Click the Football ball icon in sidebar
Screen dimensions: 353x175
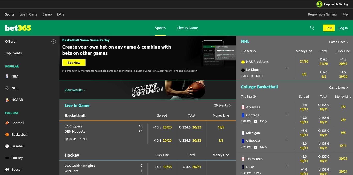pos(7,123)
